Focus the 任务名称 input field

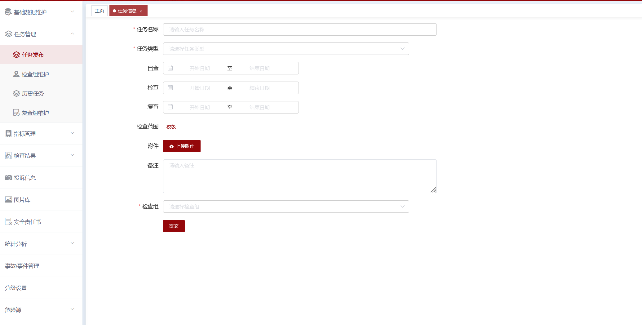(x=300, y=29)
